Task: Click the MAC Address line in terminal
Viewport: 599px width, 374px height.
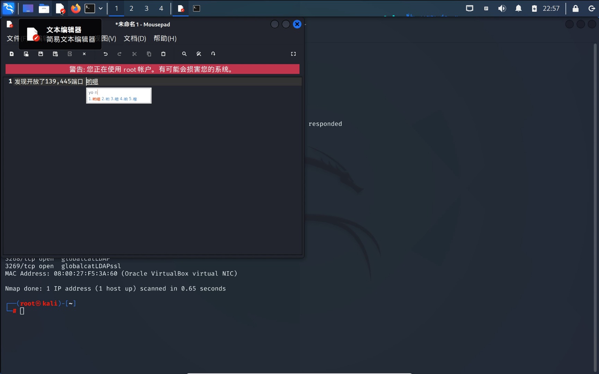Action: pos(121,274)
